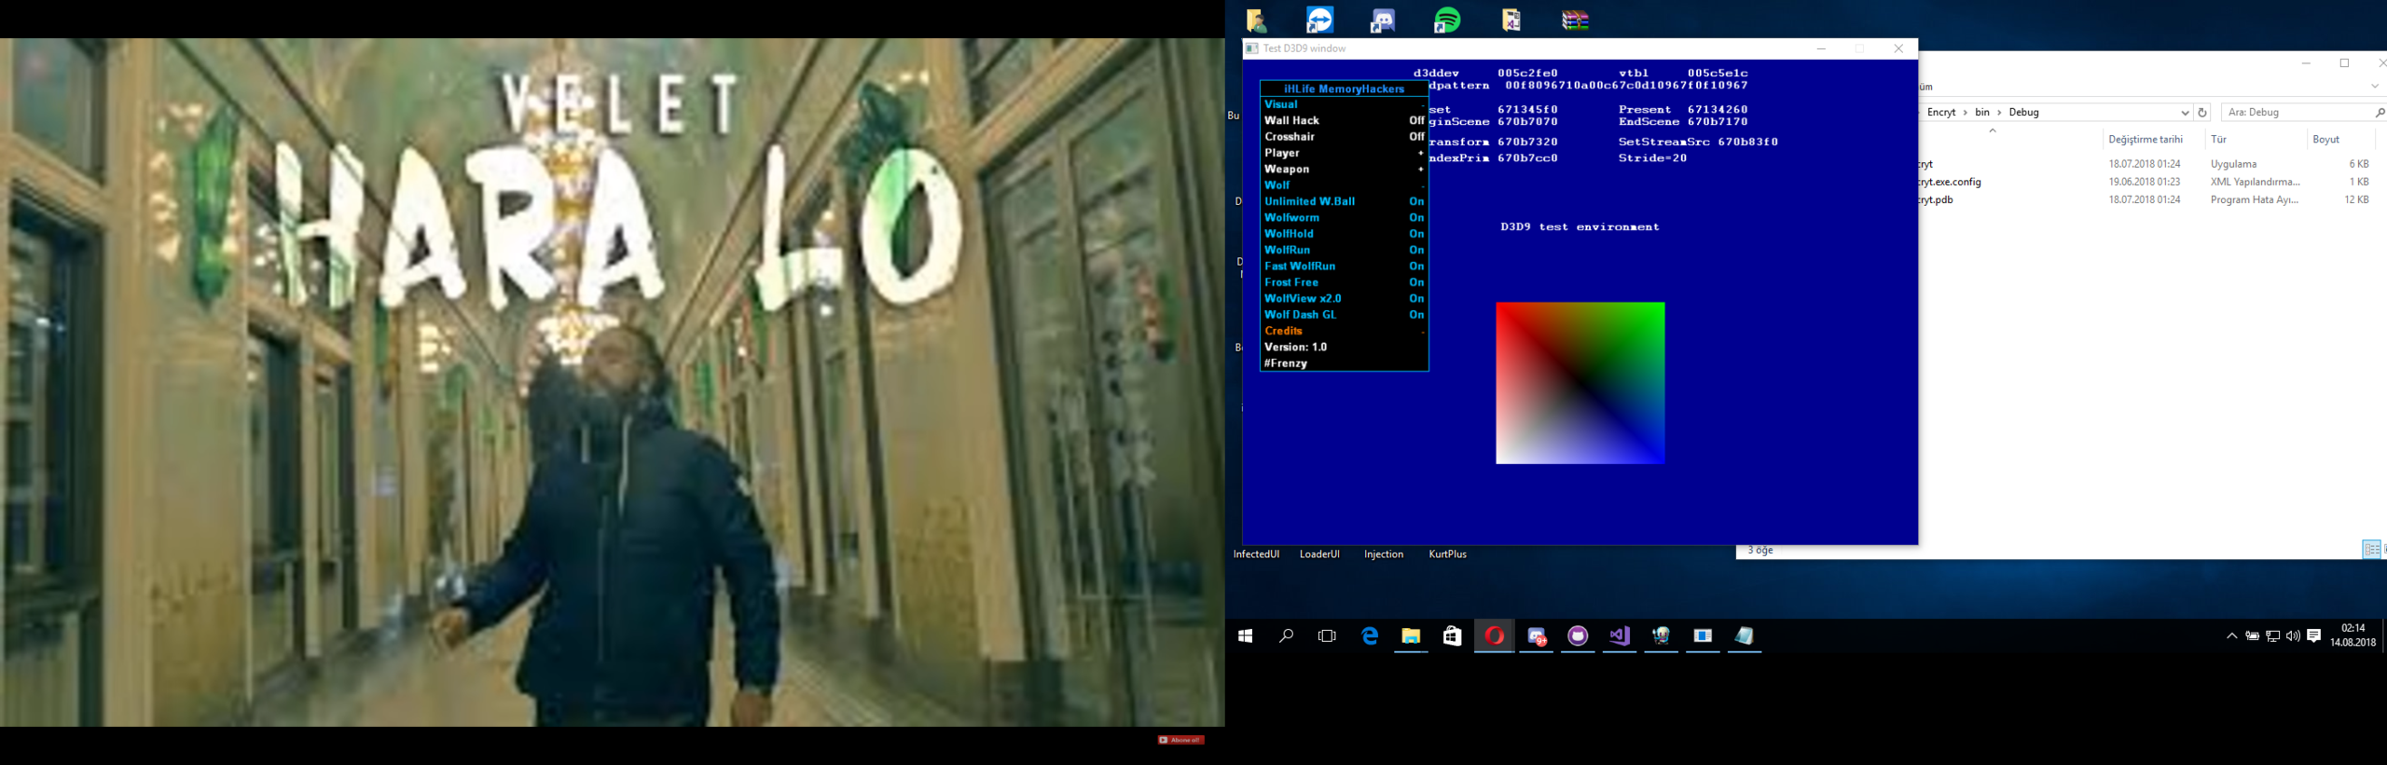The image size is (2387, 765).
Task: Expand the Explorer ribbon chevron
Action: tap(2374, 86)
